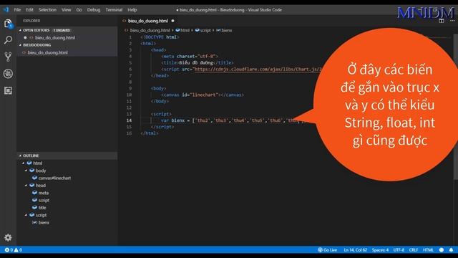The width and height of the screenshot is (458, 258).
Task: Click the feedback smiley icon
Action: point(442,250)
